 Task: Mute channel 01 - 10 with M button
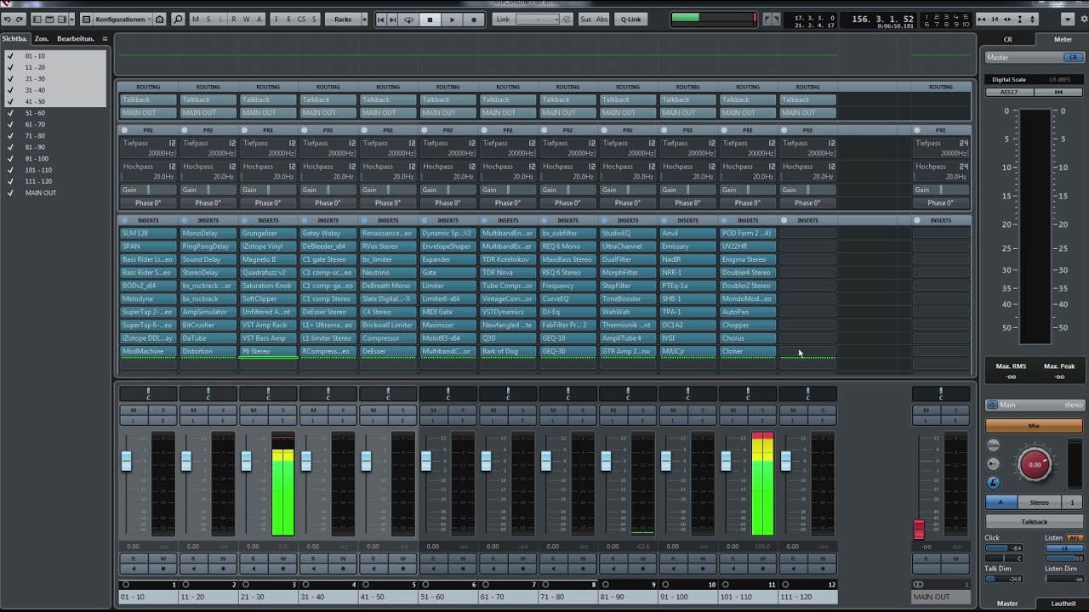pos(134,411)
